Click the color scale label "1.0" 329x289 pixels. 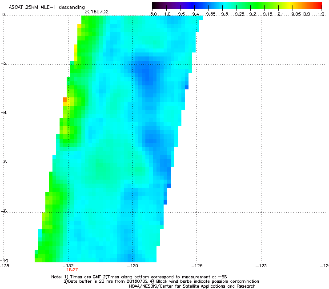[321, 14]
